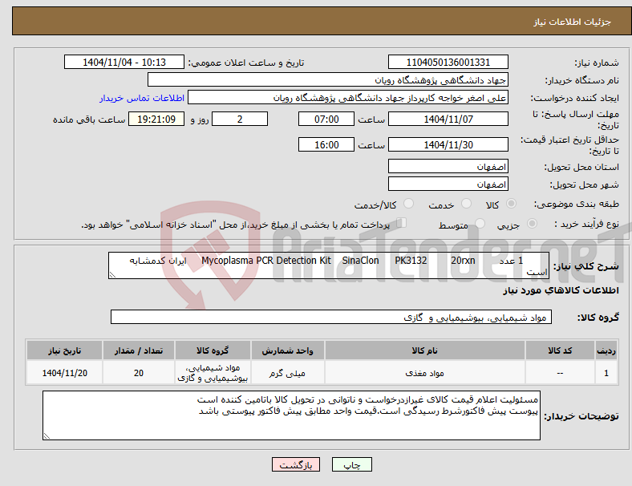This screenshot has height=486, width=632.
Task: Click the quantity cell showing 20
Action: 139,373
